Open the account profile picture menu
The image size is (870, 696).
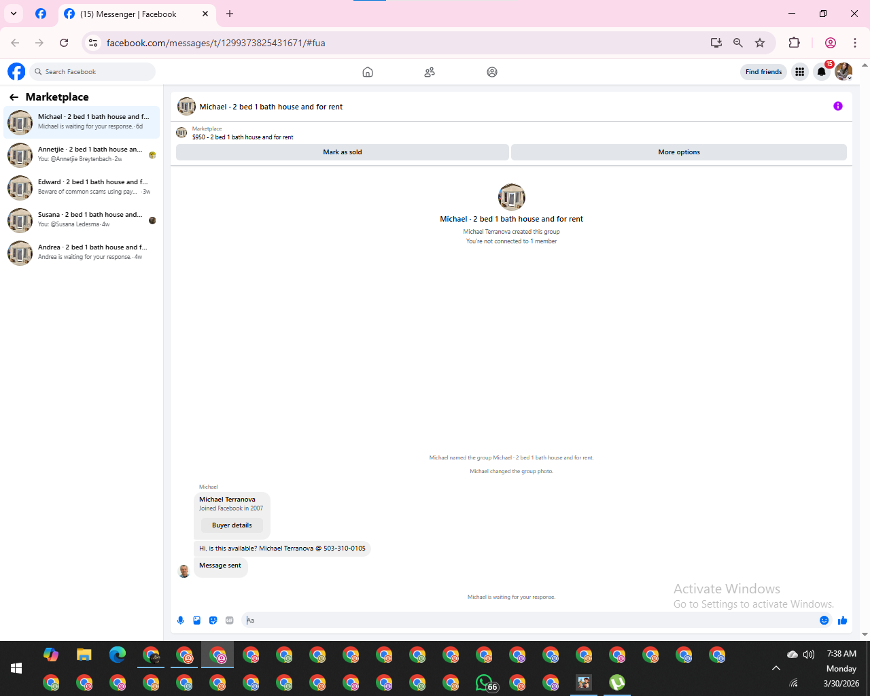coord(843,71)
